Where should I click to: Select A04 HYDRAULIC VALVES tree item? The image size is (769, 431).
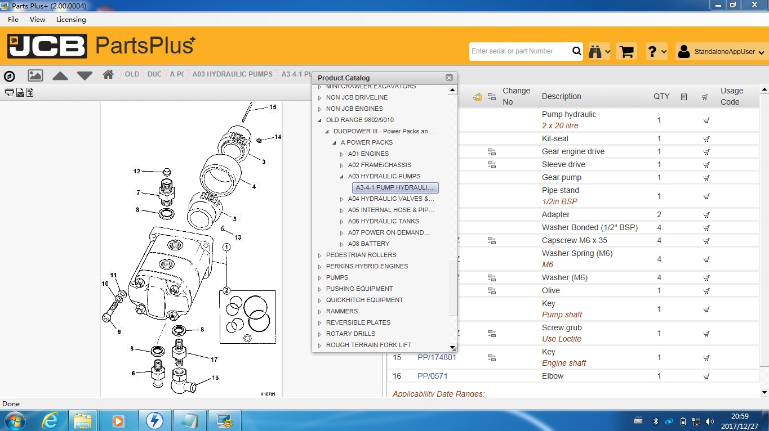[391, 199]
